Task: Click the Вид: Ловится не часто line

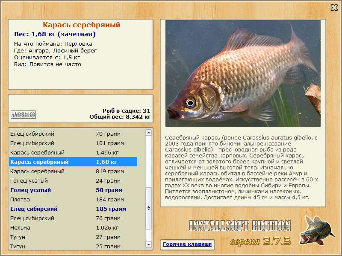Action: [x=47, y=64]
